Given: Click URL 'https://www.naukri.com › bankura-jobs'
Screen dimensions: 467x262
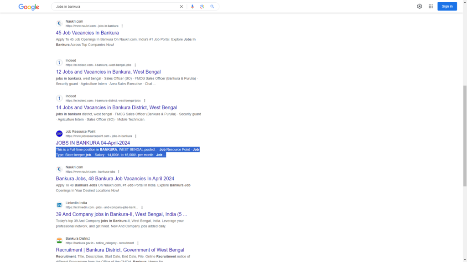Looking at the screenshot, I should [90, 171].
